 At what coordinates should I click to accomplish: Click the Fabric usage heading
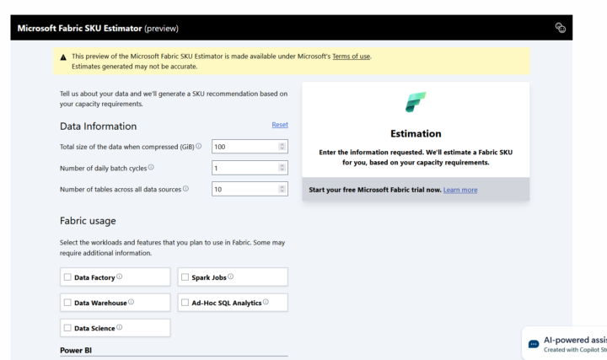(88, 221)
